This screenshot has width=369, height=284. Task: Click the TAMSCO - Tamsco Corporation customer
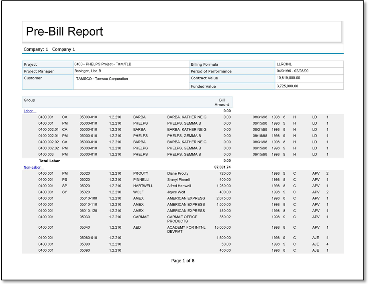point(102,79)
